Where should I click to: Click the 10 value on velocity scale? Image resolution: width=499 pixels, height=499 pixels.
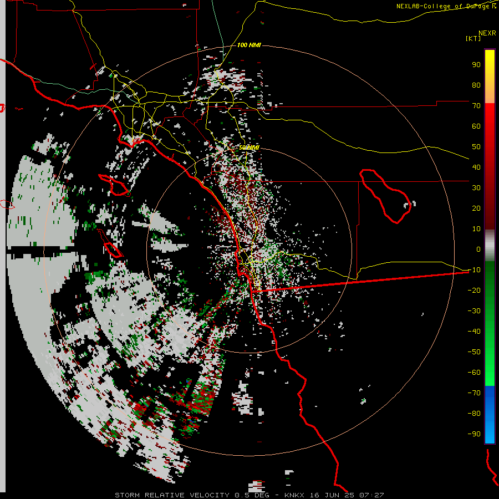click(x=476, y=229)
